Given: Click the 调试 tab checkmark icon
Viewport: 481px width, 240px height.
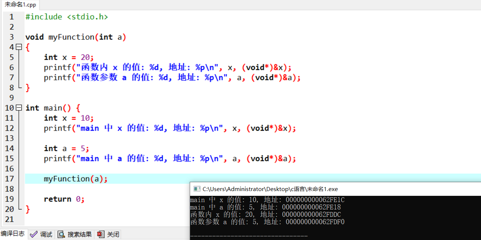Looking at the screenshot, I should tap(34, 234).
